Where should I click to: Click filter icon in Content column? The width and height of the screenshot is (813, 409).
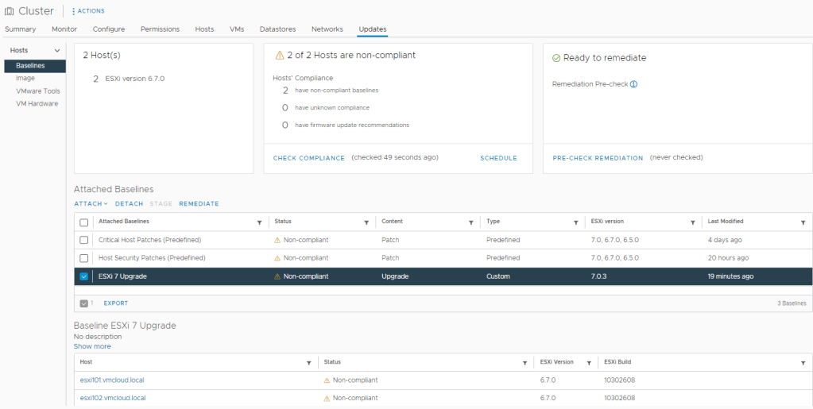click(471, 222)
